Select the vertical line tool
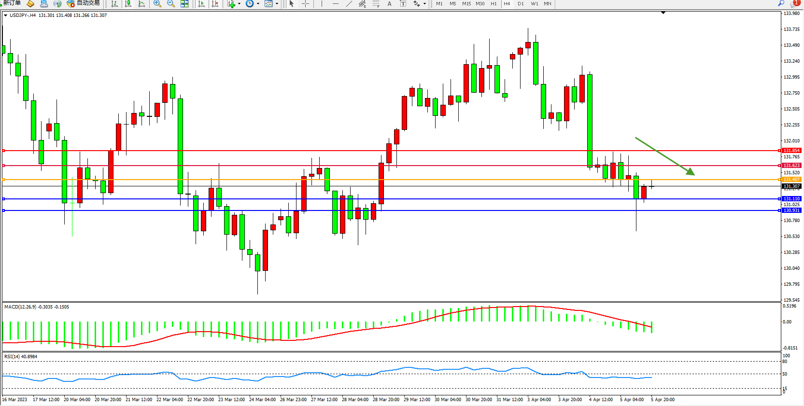804x406 pixels. pyautogui.click(x=322, y=4)
